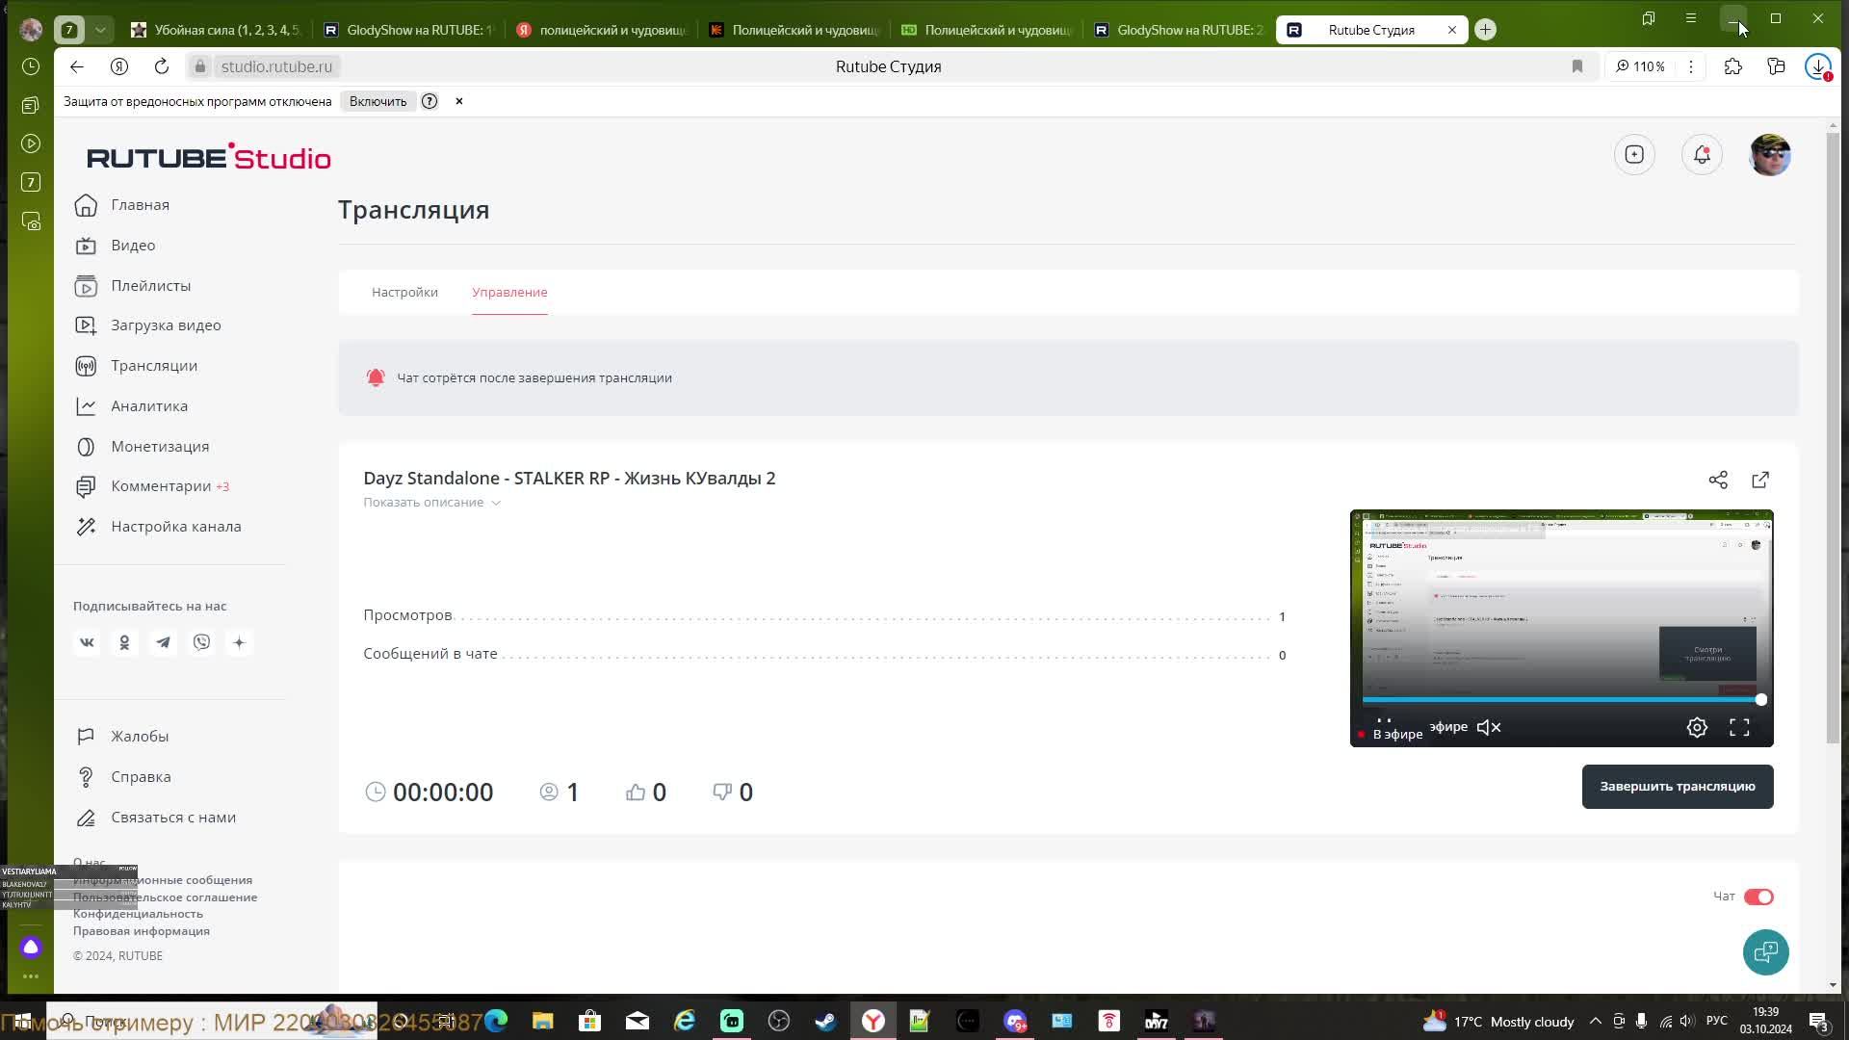1849x1040 pixels.
Task: Click the page vertical scrollbar
Action: pos(1833,438)
